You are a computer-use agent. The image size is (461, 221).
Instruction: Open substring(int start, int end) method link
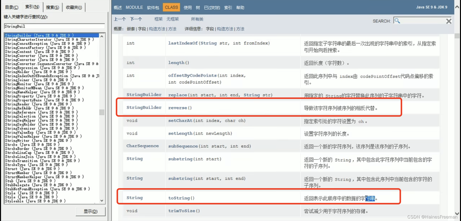pyautogui.click(x=180, y=178)
